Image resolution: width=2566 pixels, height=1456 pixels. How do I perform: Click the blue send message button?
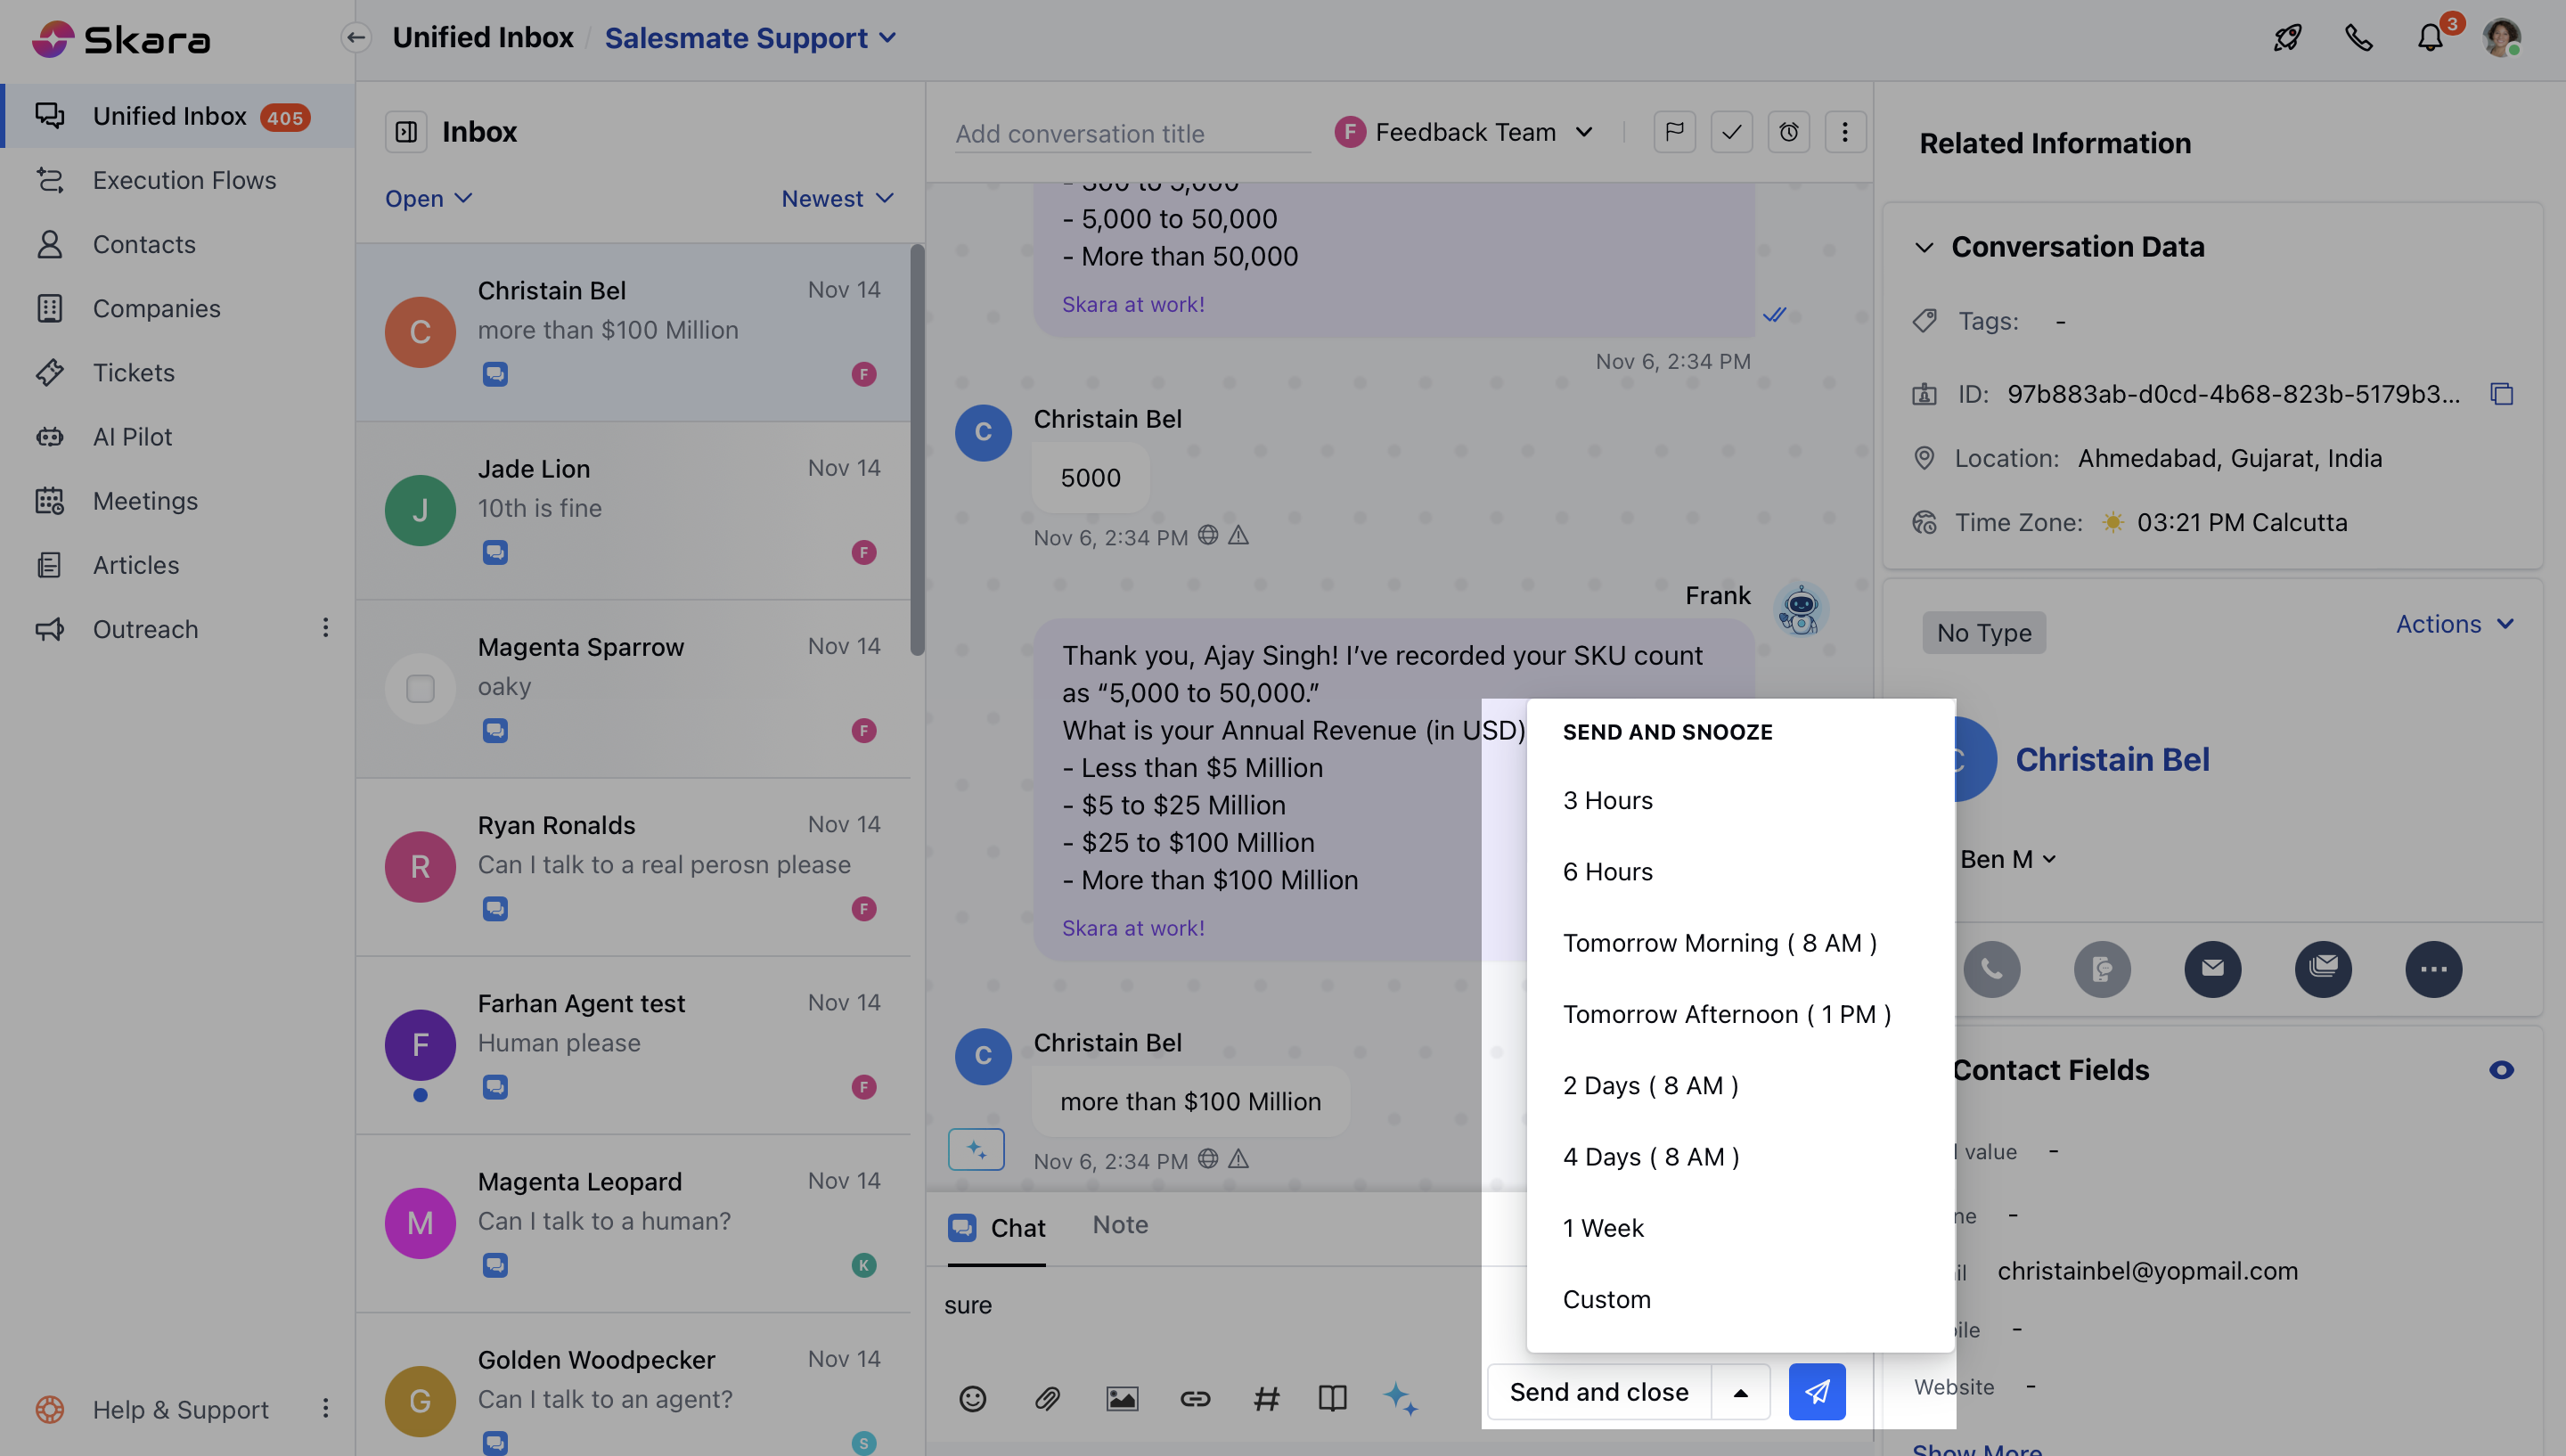pos(1817,1391)
